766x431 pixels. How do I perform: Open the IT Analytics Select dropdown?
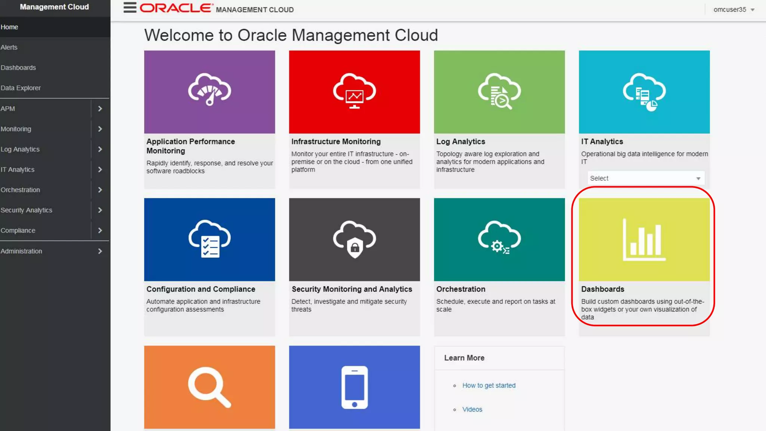click(646, 178)
